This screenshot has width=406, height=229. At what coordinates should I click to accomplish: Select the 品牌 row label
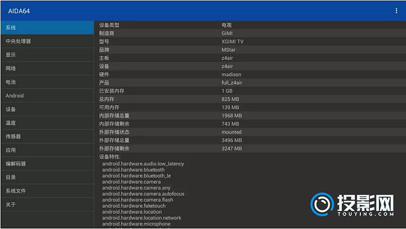[104, 50]
